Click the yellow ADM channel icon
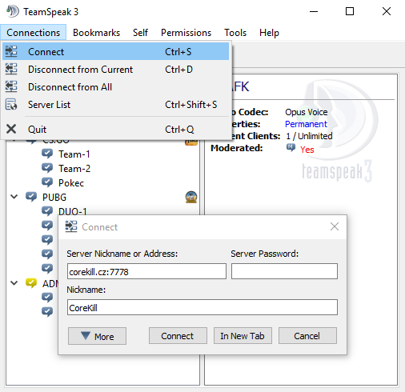Screen dimensions: 405x392 [x=31, y=283]
